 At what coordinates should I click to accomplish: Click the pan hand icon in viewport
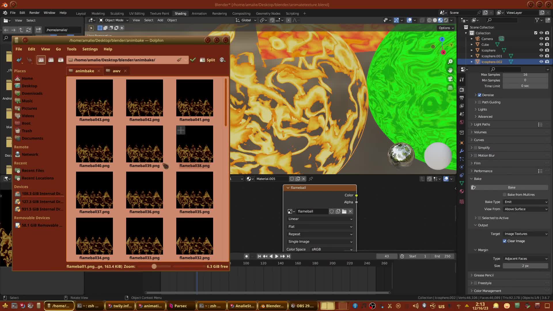(450, 70)
